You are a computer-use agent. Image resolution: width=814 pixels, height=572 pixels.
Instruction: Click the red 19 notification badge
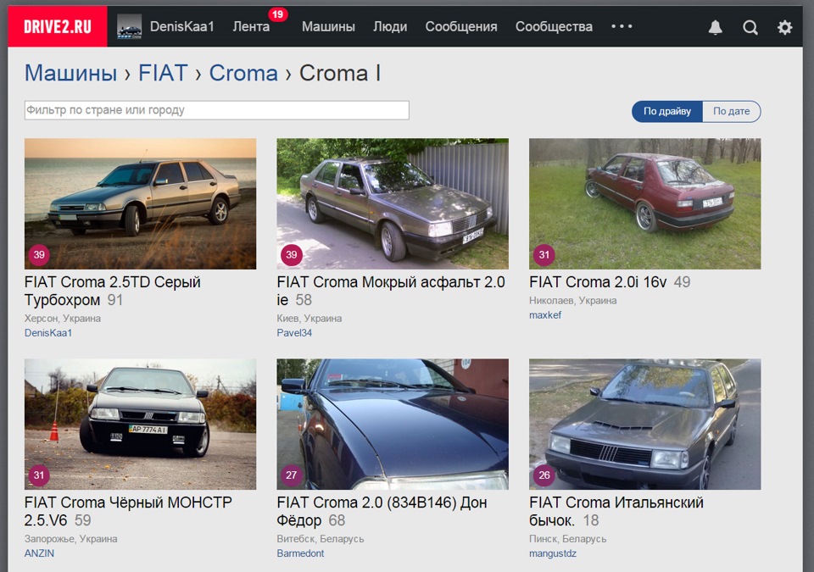click(x=278, y=14)
